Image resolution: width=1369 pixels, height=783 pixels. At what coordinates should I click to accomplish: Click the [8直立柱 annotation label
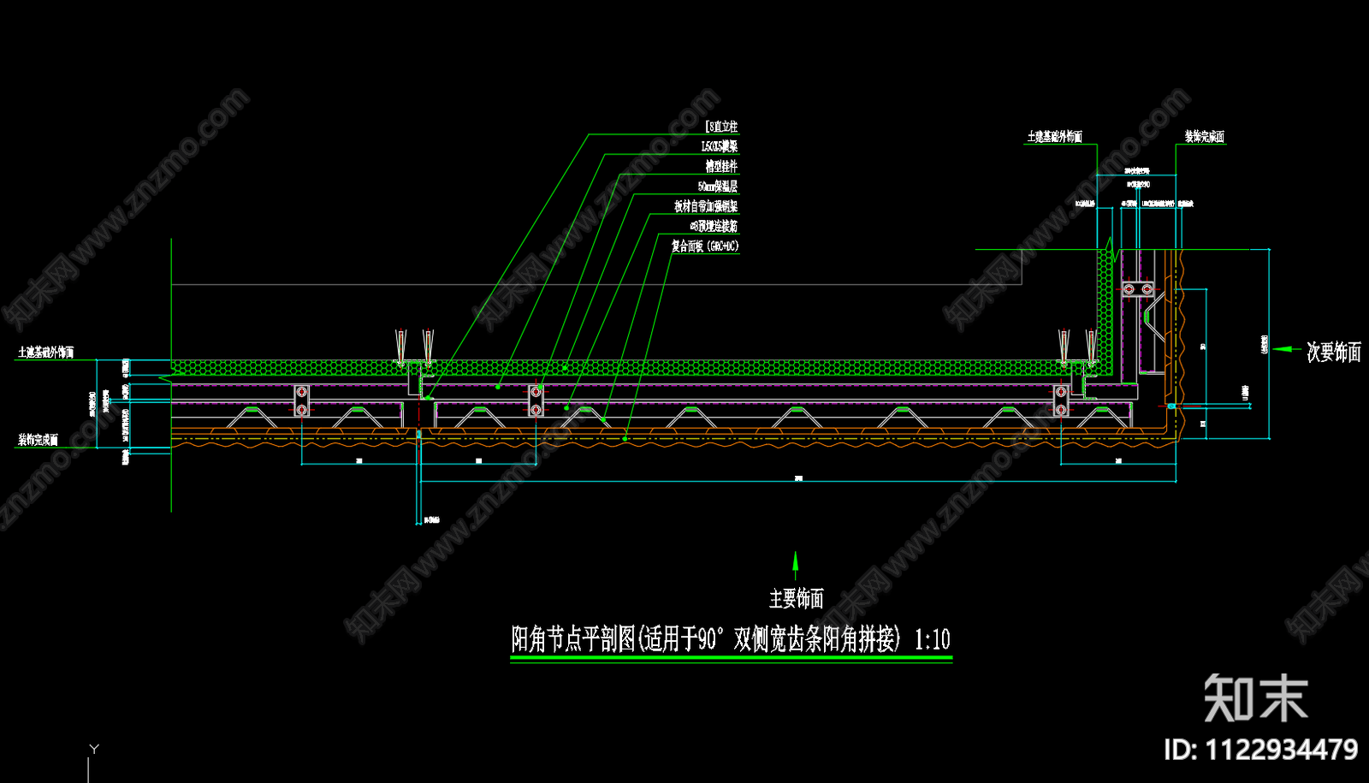(x=721, y=127)
